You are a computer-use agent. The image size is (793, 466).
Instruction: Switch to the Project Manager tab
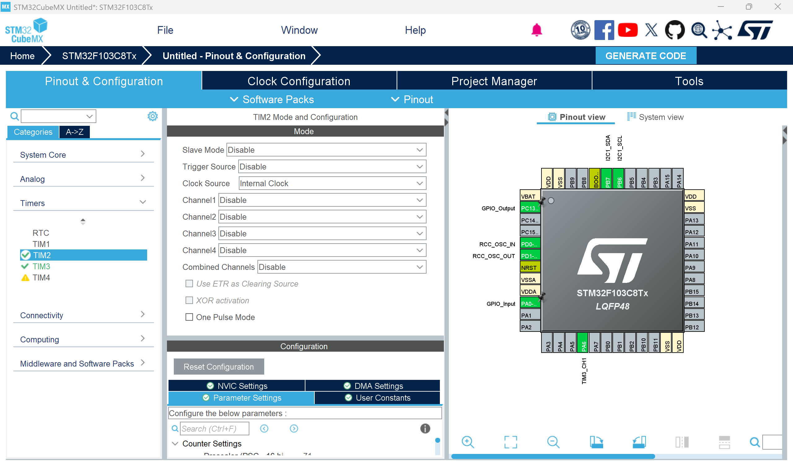click(x=494, y=81)
